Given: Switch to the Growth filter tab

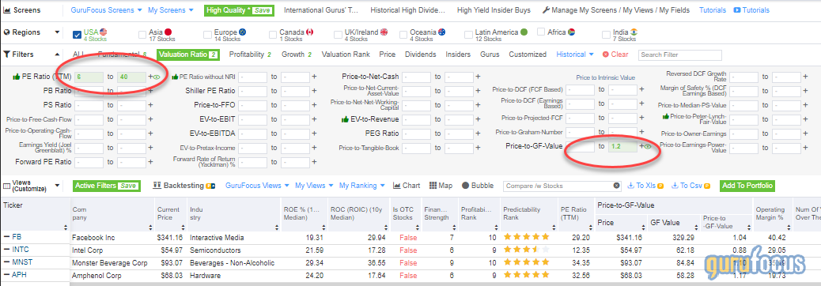Looking at the screenshot, I should click(297, 55).
